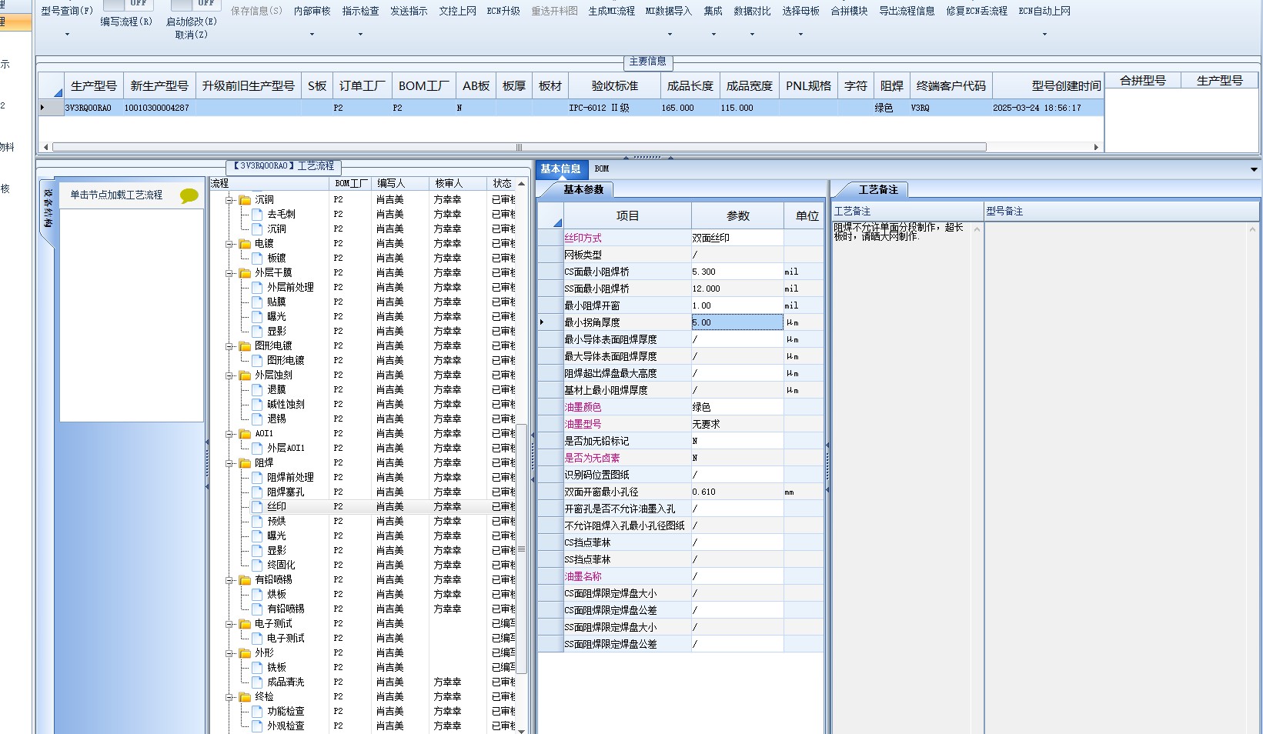1263x734 pixels.
Task: Switch to the BOM tab
Action: coord(602,168)
